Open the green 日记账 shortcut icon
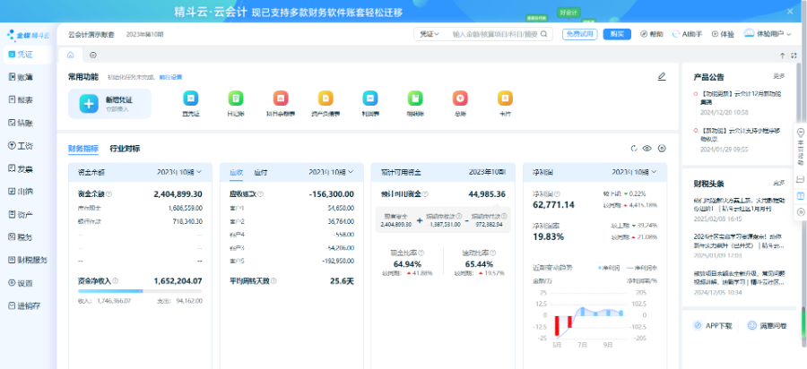This screenshot has width=807, height=369. (235, 99)
